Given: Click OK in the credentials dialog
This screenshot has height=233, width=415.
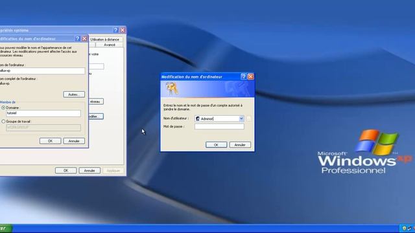Looking at the screenshot, I should pos(216,145).
